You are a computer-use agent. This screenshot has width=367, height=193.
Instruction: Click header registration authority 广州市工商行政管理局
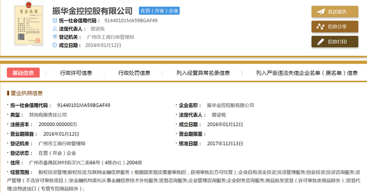click(110, 37)
